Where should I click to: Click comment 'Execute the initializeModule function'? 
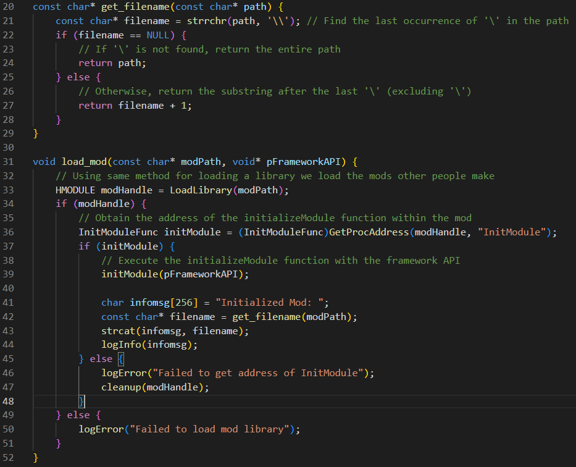(281, 261)
